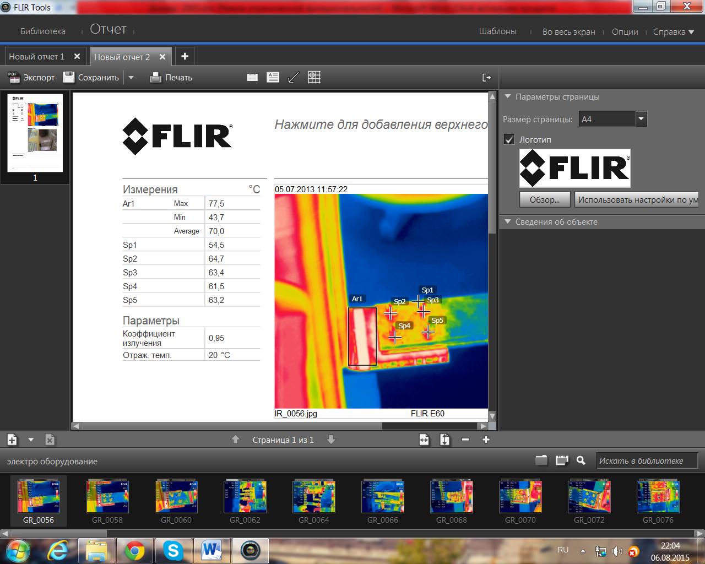The image size is (705, 564).
Task: Click the fit page width icon
Action: [x=424, y=440]
